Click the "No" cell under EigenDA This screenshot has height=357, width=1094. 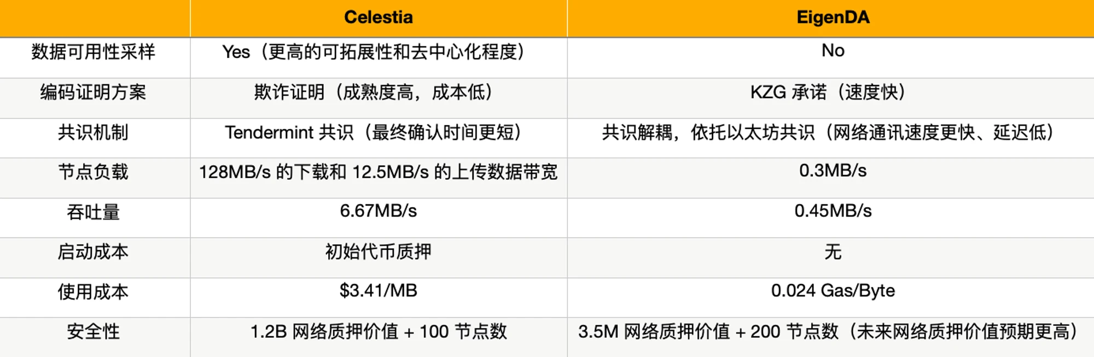click(833, 51)
